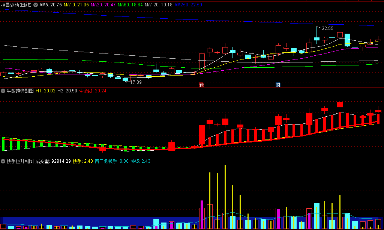Click the 成交量: 92914.29 value
Image resolution: width=384 pixels, height=230 pixels.
point(53,161)
